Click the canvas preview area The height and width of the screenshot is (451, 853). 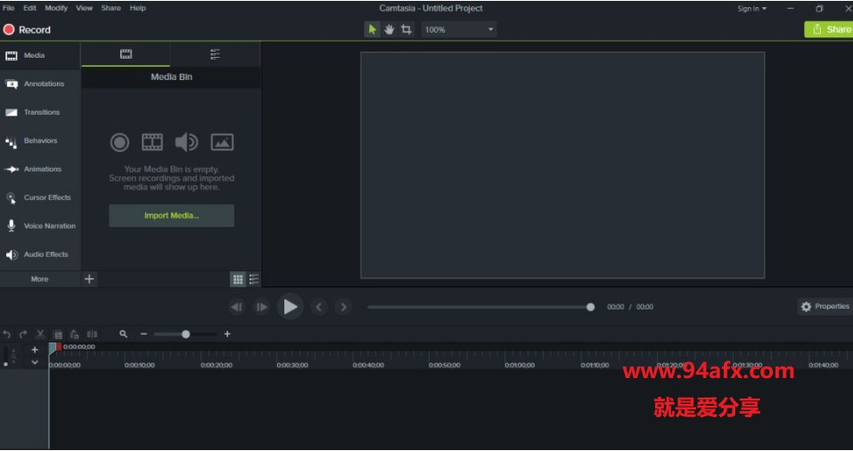(562, 165)
